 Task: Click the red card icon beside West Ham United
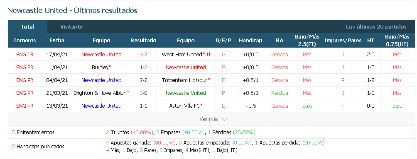coord(208,55)
